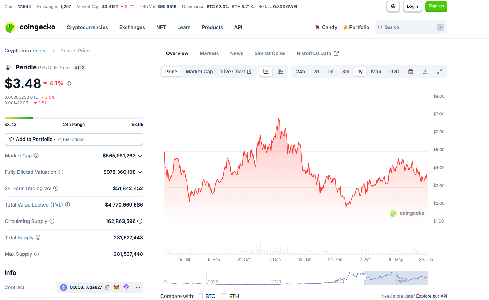Screen dimensions: 489x300
Task: Click the Pendle coin logo icon
Action: click(x=8, y=67)
